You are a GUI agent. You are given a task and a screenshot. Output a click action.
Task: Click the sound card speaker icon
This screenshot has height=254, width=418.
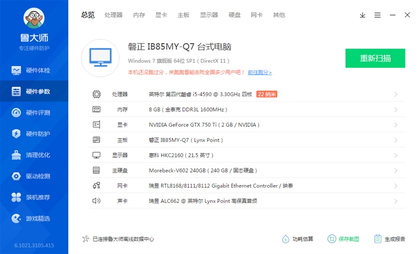(97, 201)
